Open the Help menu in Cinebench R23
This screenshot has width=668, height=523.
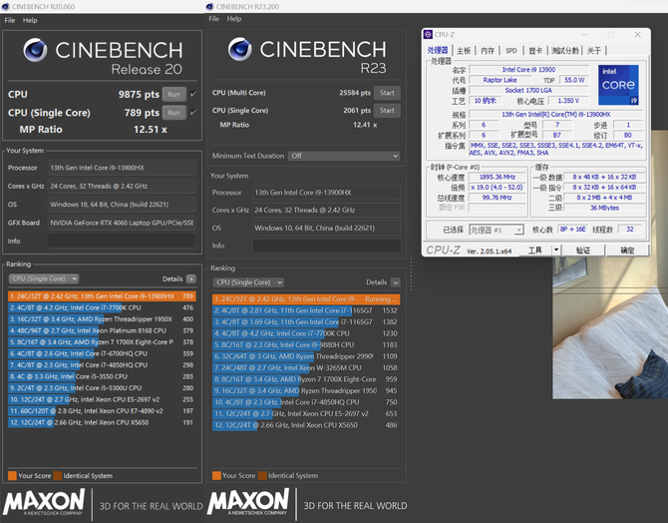[x=234, y=19]
